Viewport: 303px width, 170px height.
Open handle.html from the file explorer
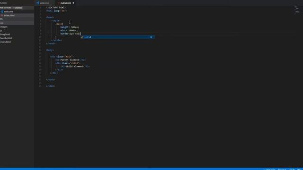tap(6, 38)
